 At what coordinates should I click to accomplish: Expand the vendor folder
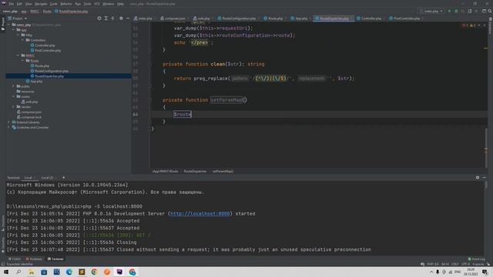point(14,107)
